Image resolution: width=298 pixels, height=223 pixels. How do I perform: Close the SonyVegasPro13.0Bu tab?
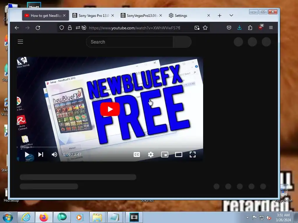coord(161,16)
